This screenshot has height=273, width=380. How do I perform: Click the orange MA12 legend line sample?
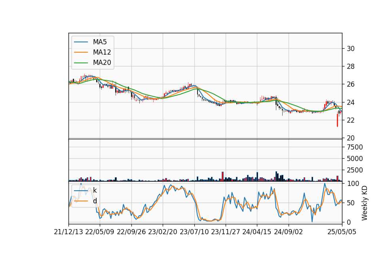coord(81,52)
